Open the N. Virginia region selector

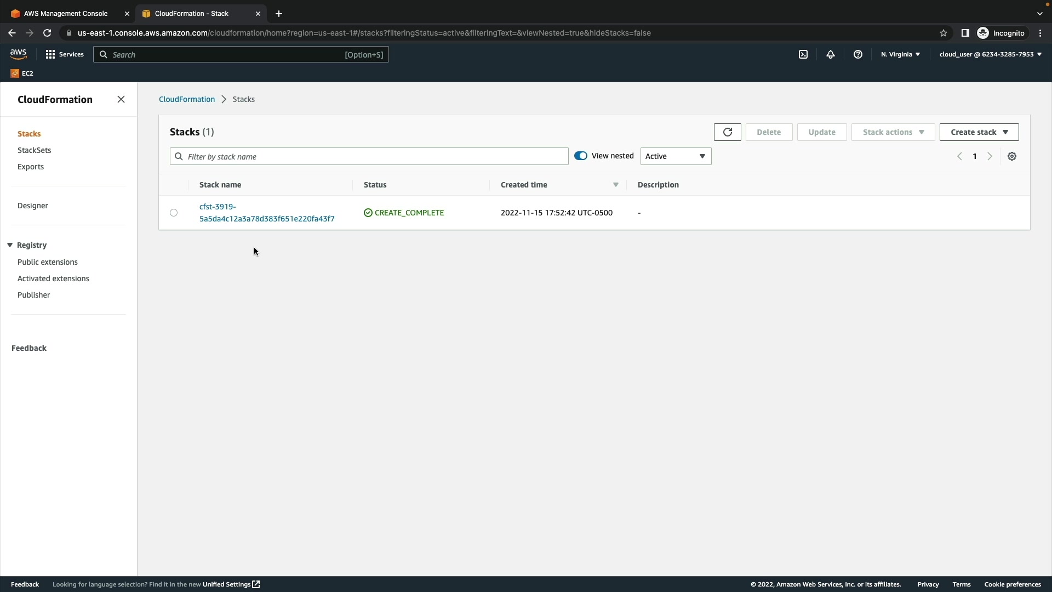click(900, 54)
